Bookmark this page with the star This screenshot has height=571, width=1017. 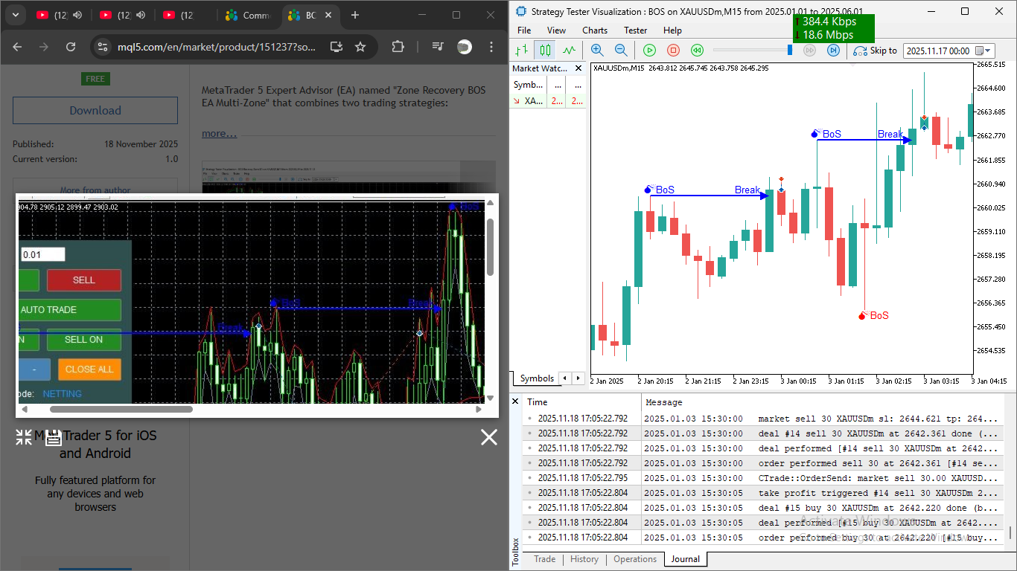point(360,47)
